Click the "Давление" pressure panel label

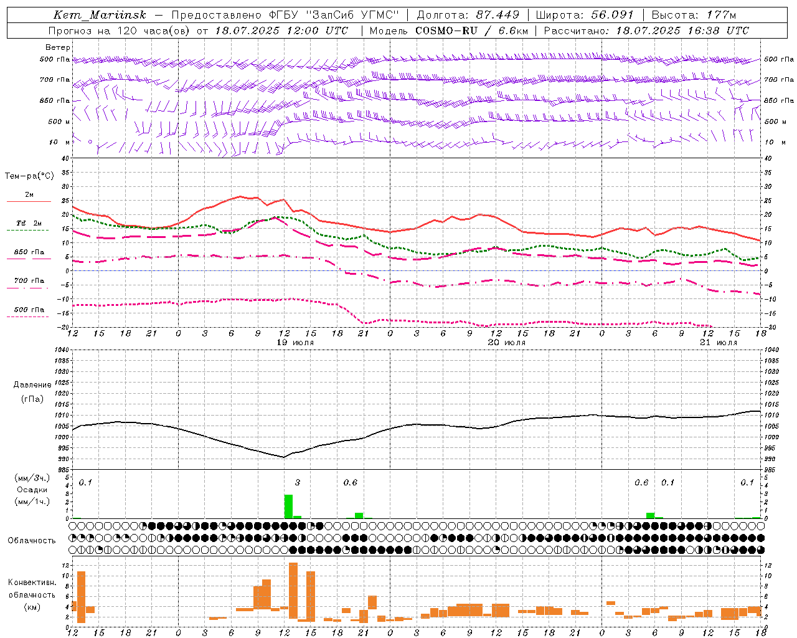[x=32, y=385]
